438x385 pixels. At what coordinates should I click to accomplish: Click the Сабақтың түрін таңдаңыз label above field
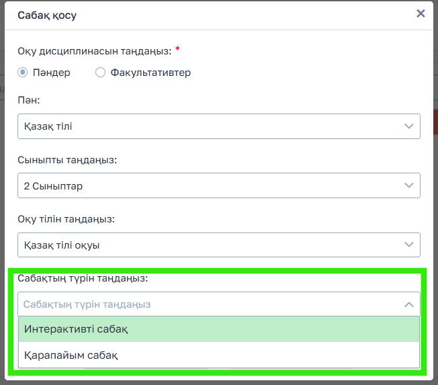(83, 278)
